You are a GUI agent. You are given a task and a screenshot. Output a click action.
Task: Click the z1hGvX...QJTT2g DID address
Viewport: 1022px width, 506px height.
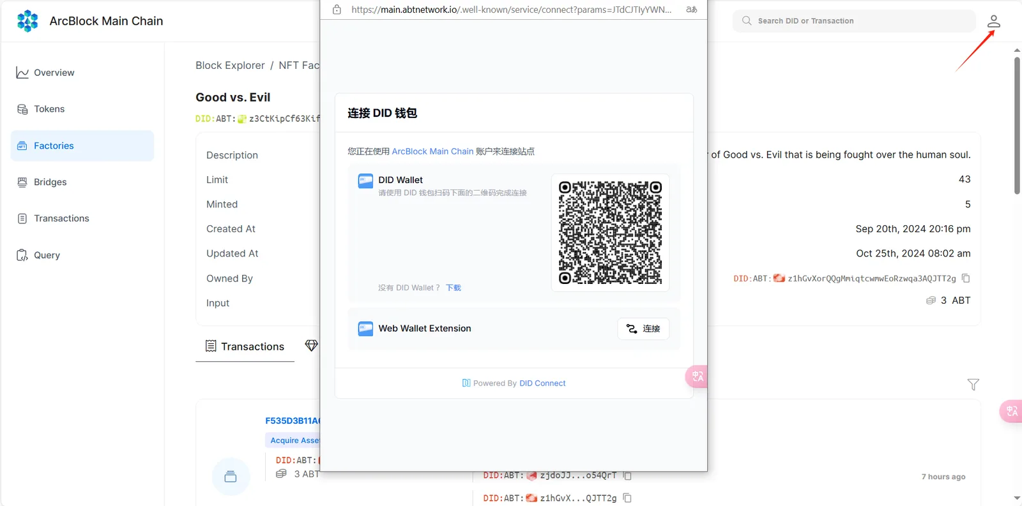tap(549, 498)
